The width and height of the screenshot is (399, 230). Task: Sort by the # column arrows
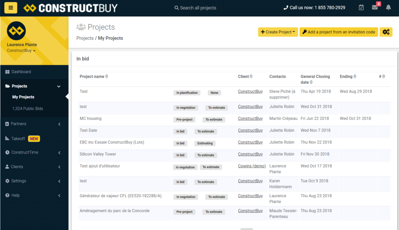[384, 76]
